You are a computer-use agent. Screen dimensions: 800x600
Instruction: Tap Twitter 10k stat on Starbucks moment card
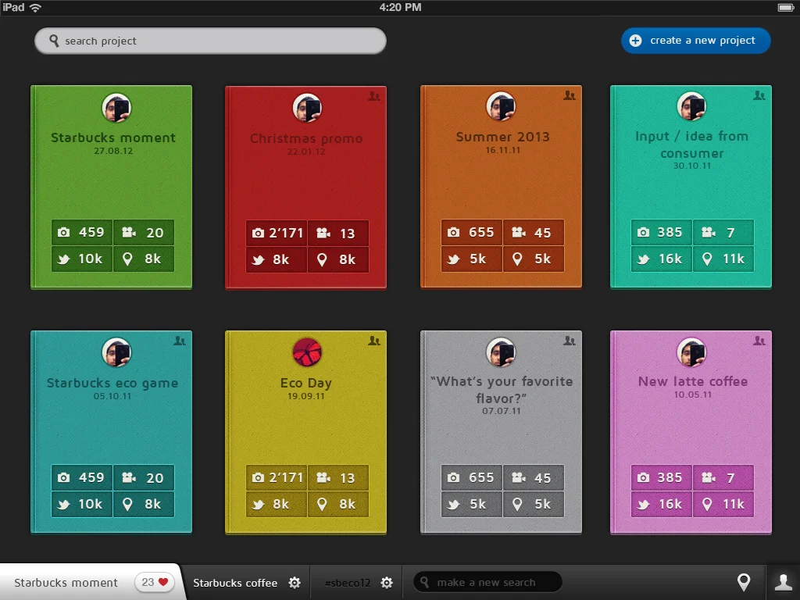tap(81, 259)
